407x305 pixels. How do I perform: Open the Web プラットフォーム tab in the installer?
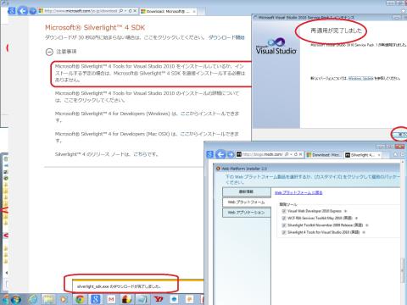click(x=247, y=202)
